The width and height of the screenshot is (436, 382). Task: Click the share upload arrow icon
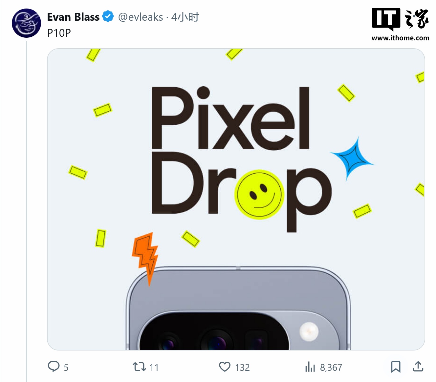[418, 367]
